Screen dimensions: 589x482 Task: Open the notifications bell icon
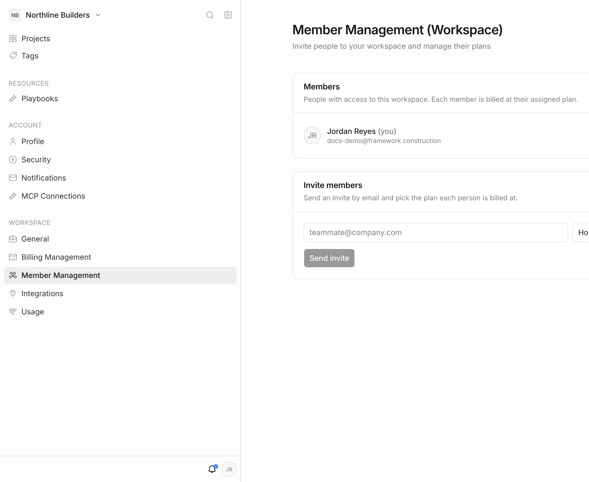pyautogui.click(x=212, y=469)
